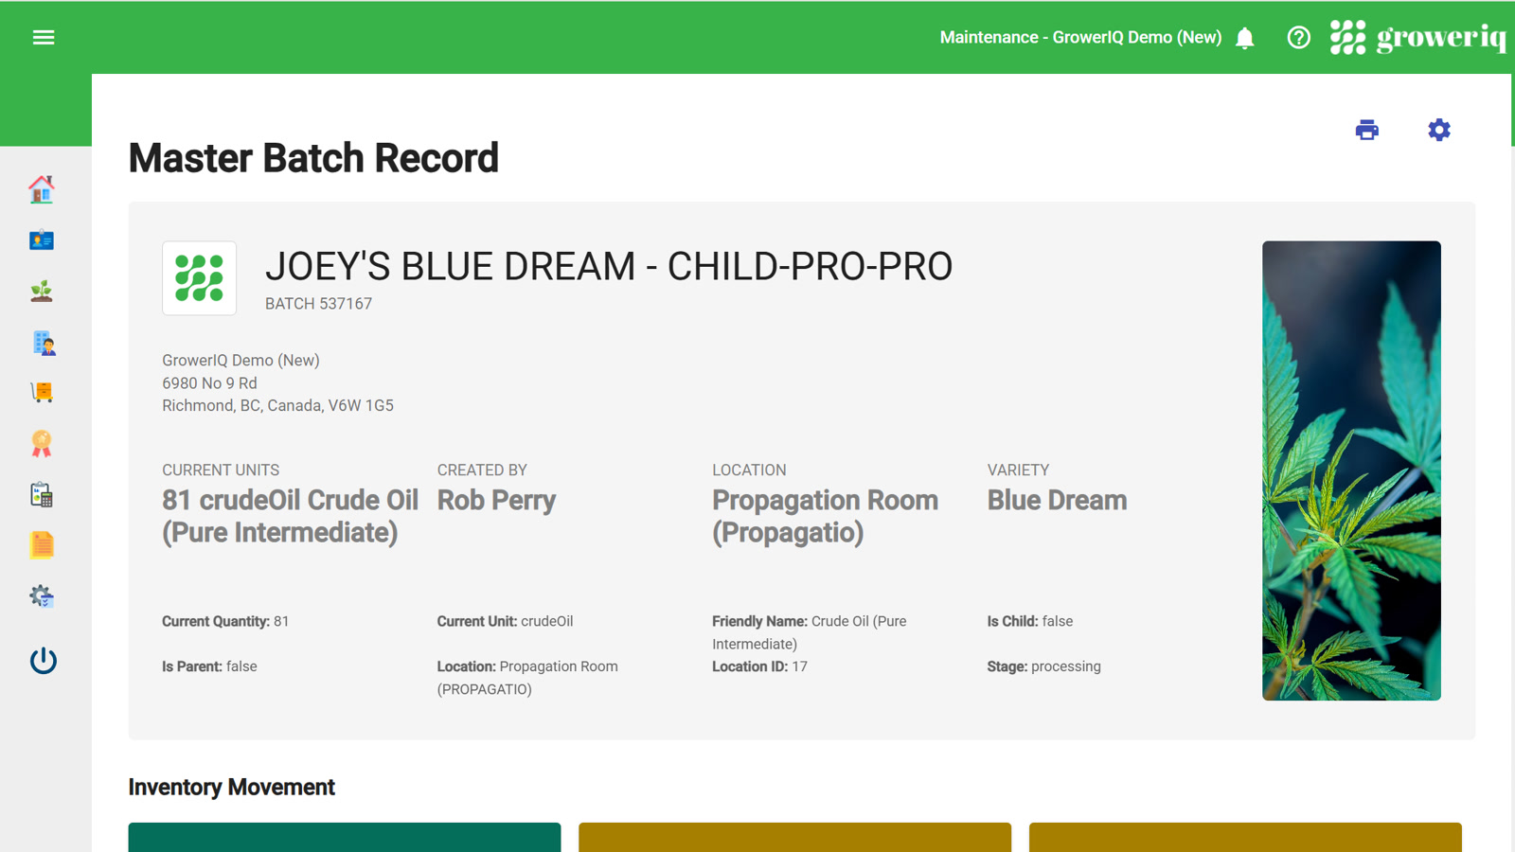Click the Location ID: 17 field
Image resolution: width=1515 pixels, height=852 pixels.
click(759, 666)
